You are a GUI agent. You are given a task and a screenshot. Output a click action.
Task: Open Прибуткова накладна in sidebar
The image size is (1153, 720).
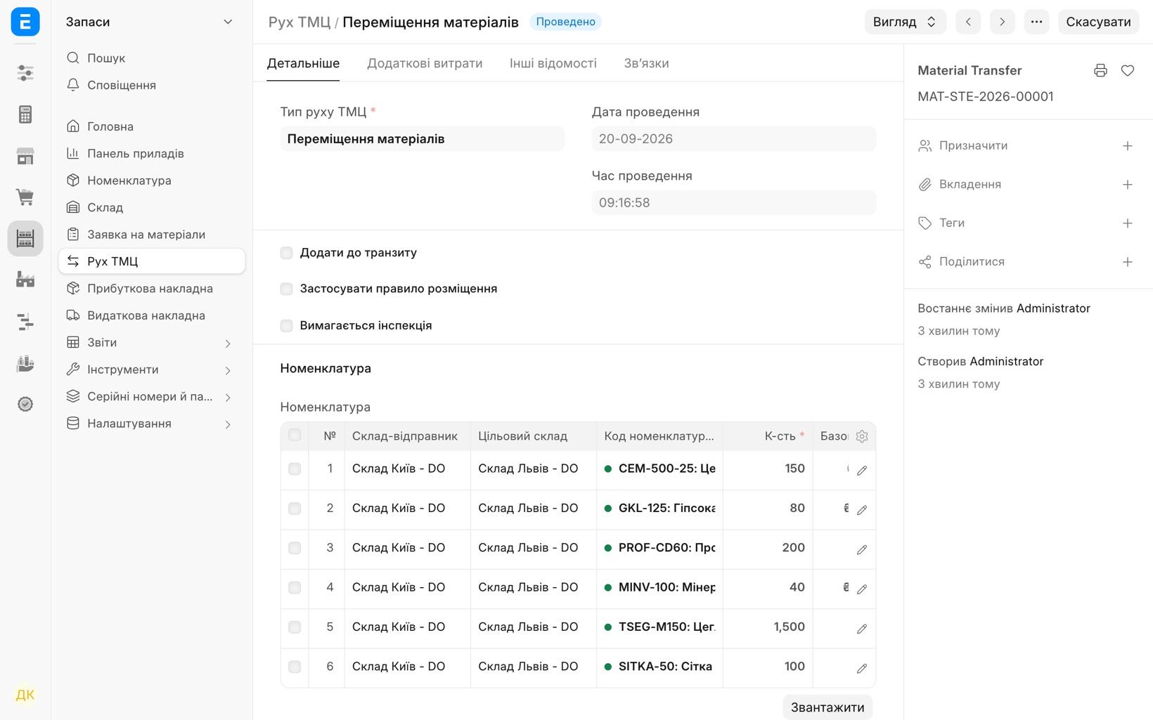pyautogui.click(x=152, y=289)
